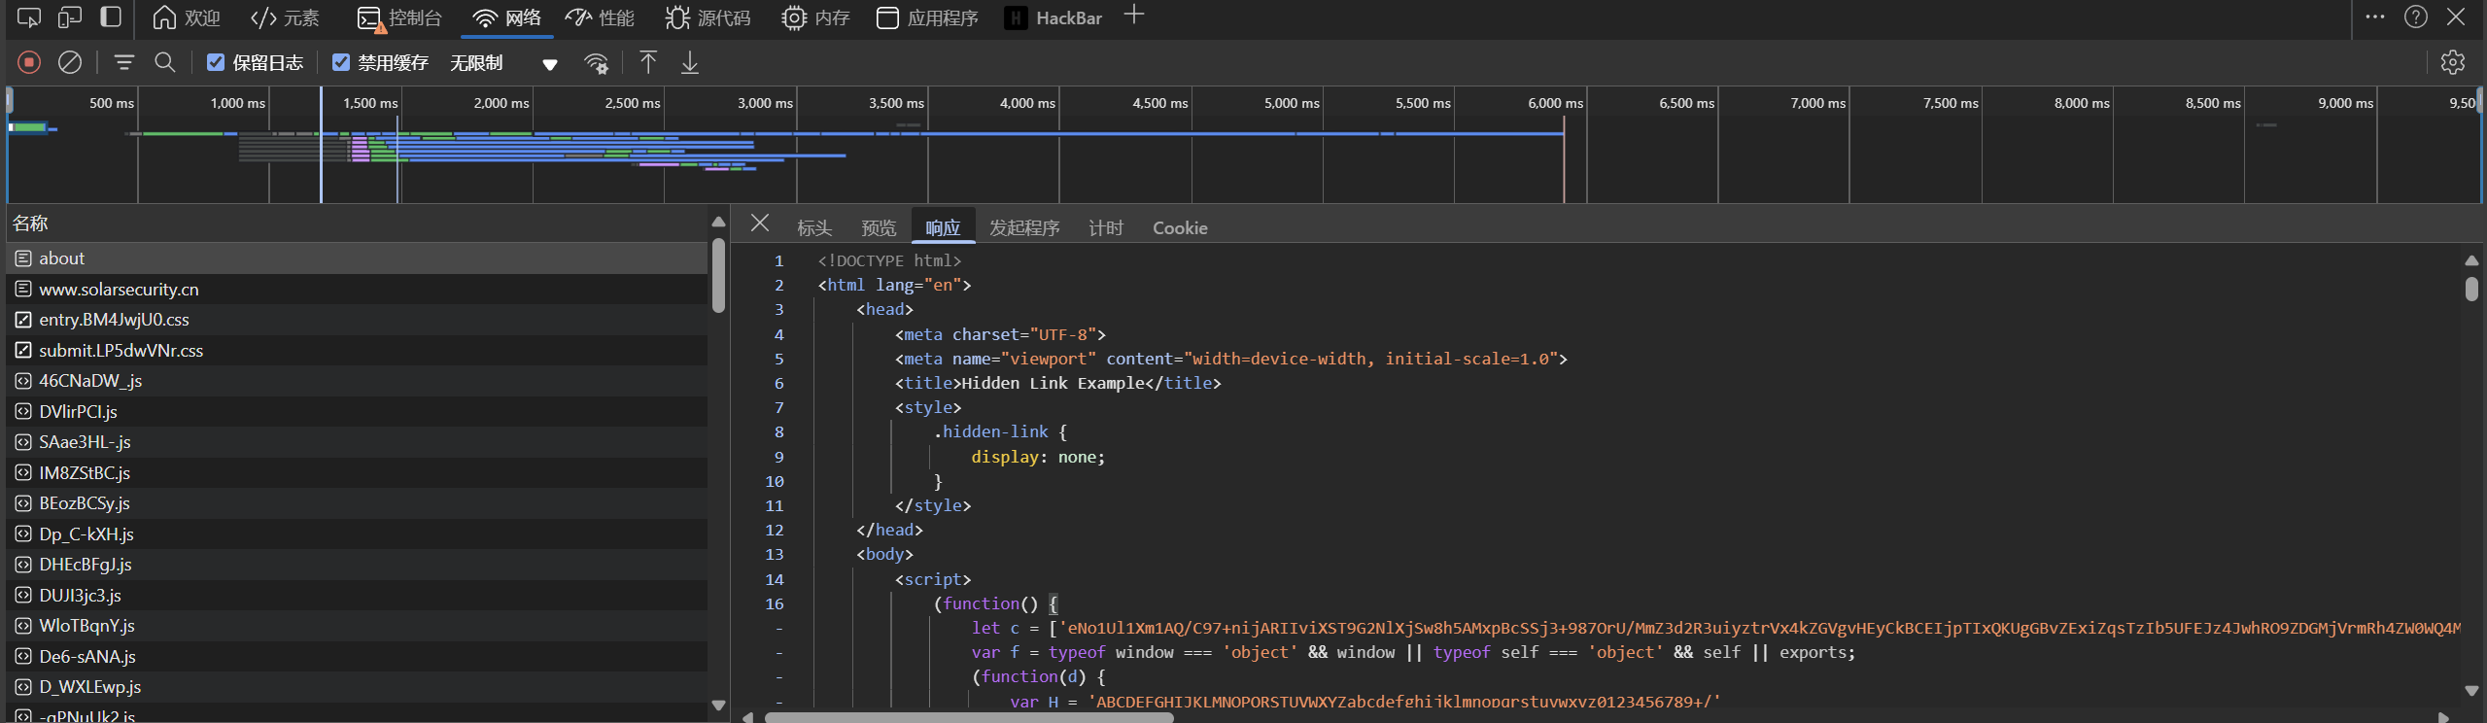Open DevTools help icon
This screenshot has height=723, width=2487.
click(x=2415, y=17)
